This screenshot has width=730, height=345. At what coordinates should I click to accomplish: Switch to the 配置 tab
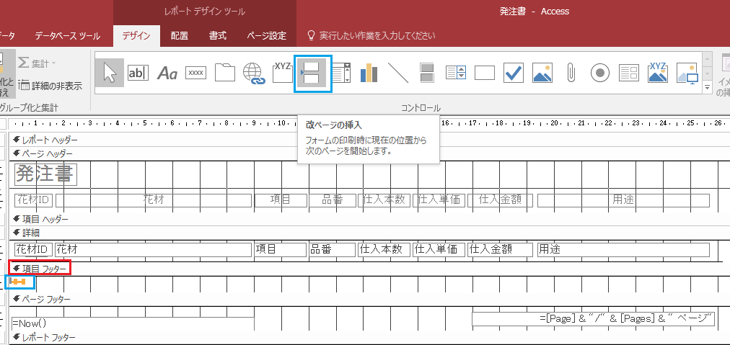[180, 35]
